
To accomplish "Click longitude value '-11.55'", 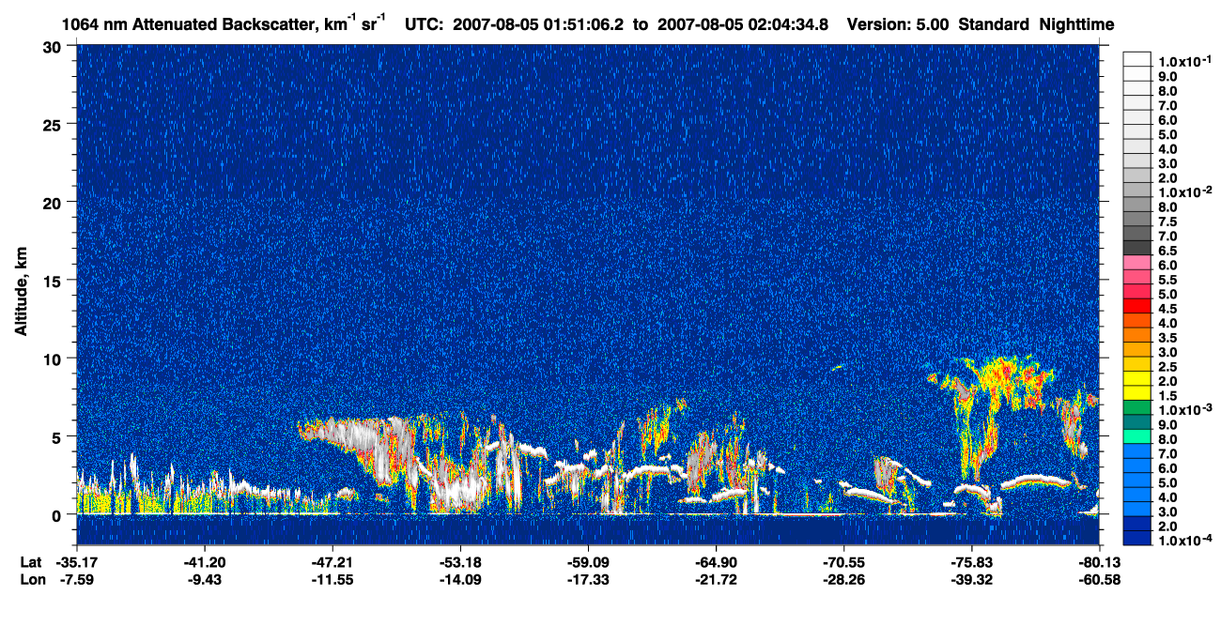I will pos(332,579).
